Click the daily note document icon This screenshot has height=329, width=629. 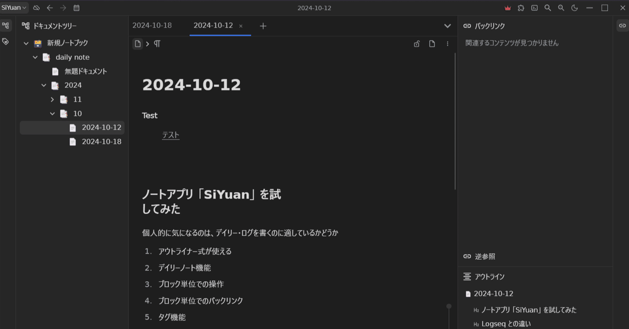[47, 57]
